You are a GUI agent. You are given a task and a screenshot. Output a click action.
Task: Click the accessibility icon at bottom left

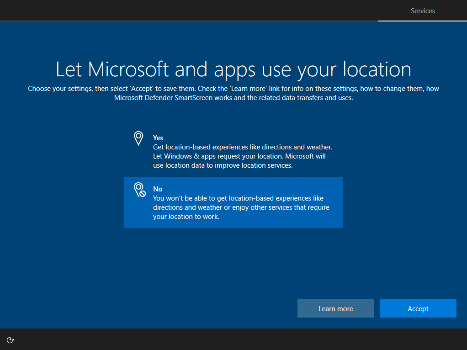[10, 340]
